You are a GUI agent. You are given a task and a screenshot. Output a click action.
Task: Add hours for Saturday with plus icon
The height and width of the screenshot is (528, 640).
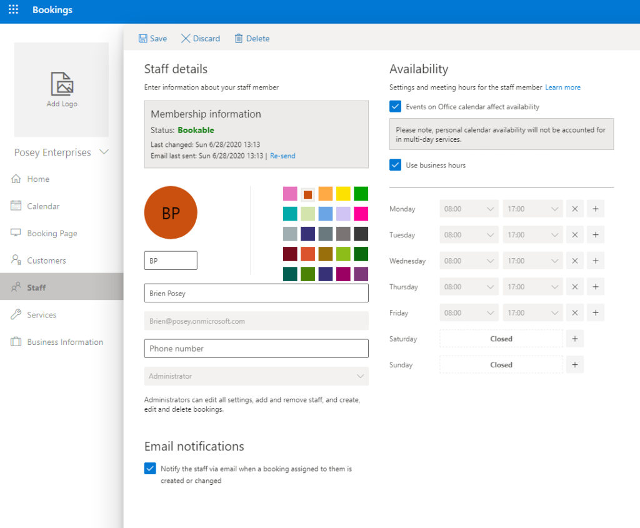coord(575,339)
